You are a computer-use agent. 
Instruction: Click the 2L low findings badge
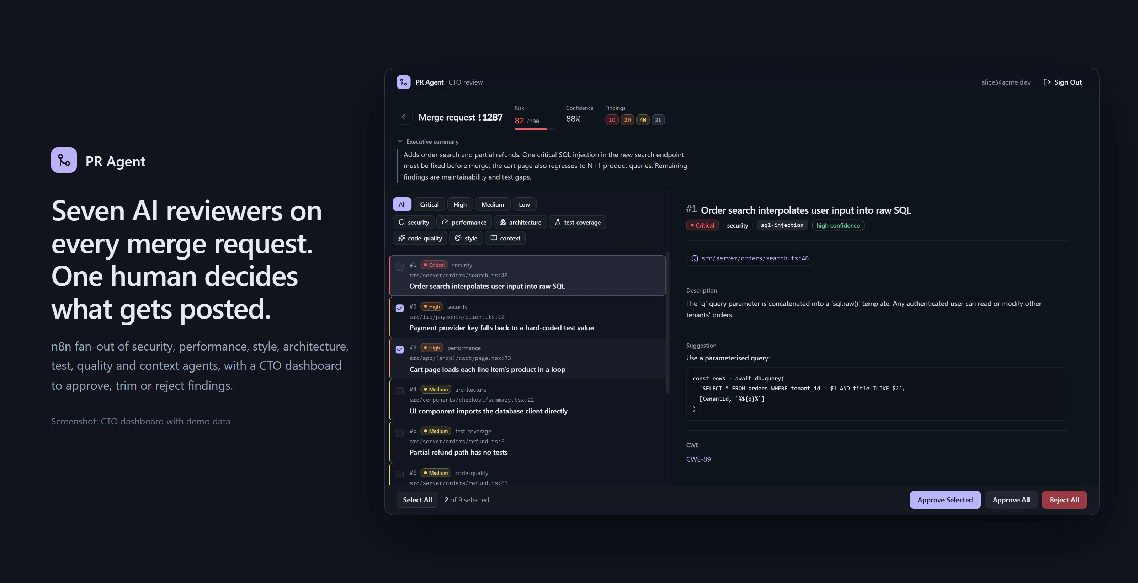[658, 120]
